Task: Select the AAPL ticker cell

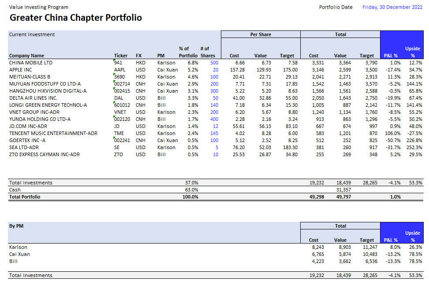Action: pyautogui.click(x=120, y=70)
